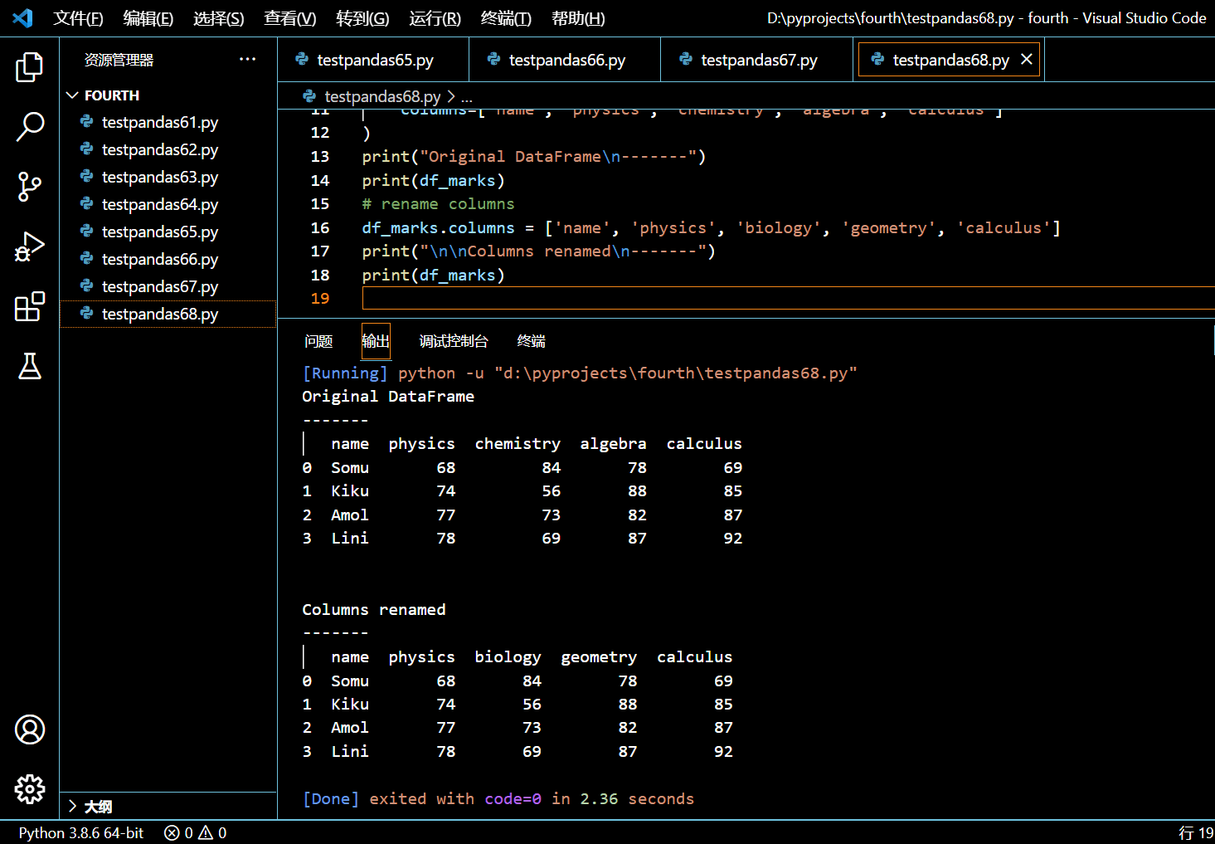
Task: Select the testpandas68.py editor tab
Action: [x=949, y=60]
